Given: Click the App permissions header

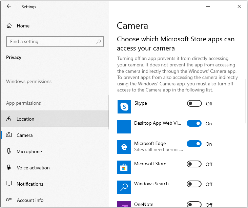Looking at the screenshot, I should click(23, 103).
